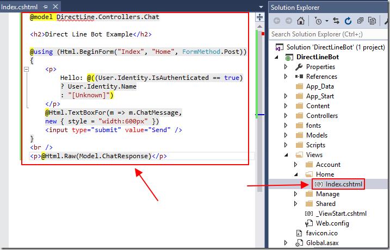Click the Properties wrench icon in tree
Viewport: 390px width, 250px height.
(299, 67)
